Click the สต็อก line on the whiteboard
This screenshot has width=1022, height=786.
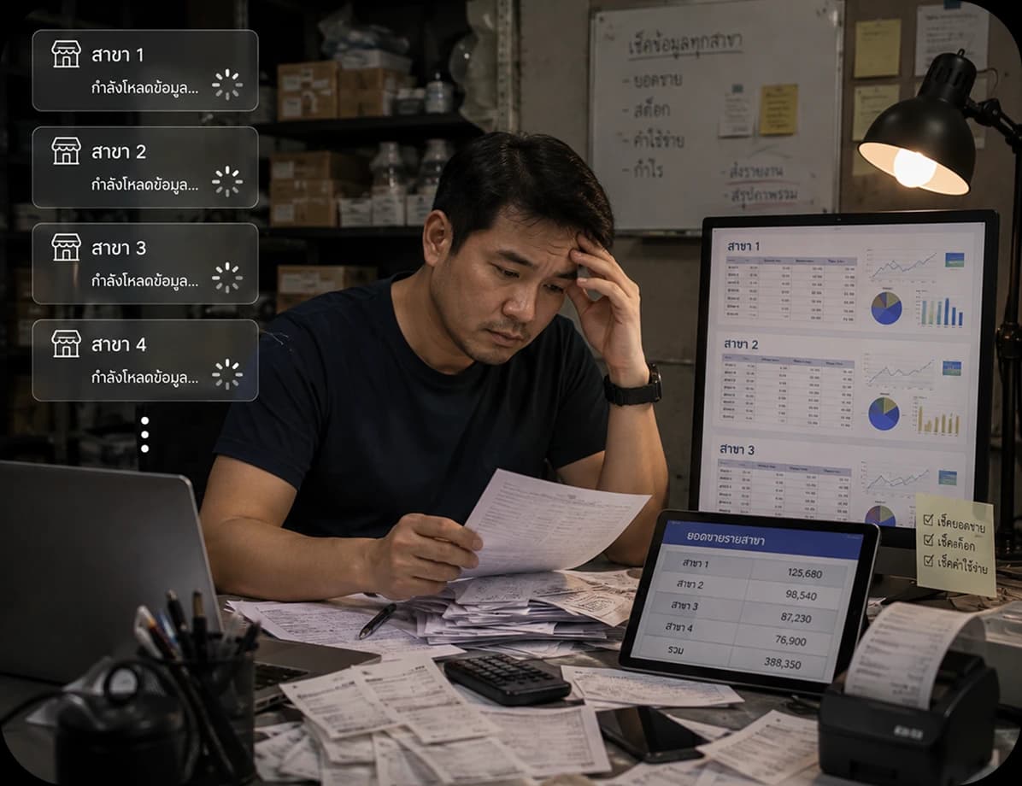(x=646, y=109)
